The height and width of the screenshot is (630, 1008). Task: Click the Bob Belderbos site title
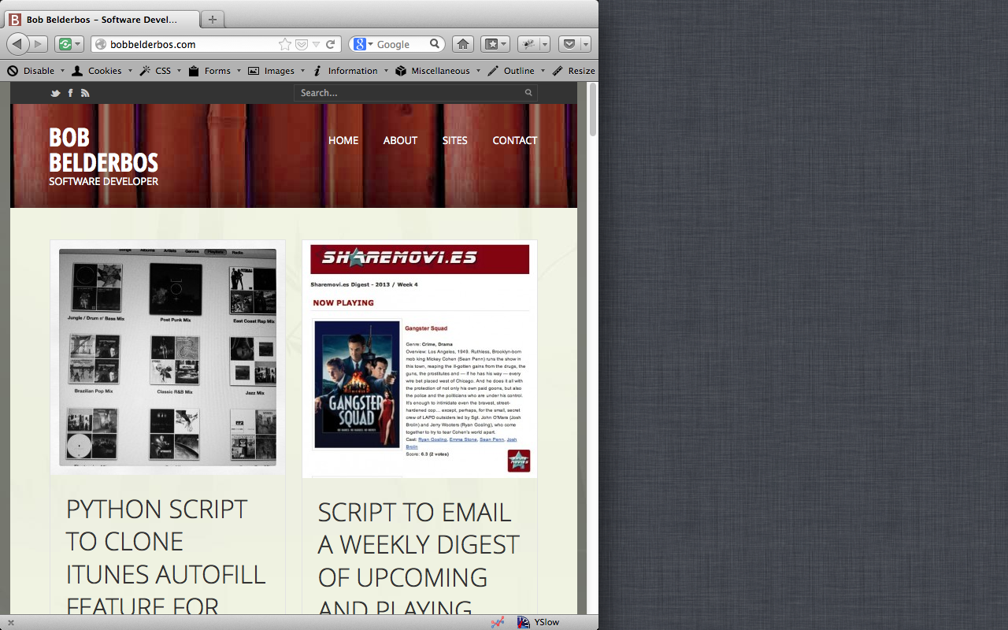click(103, 150)
